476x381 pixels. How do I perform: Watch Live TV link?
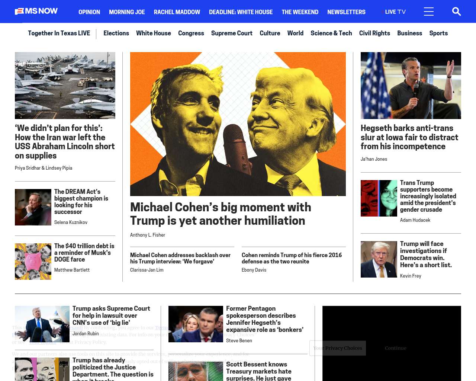(x=394, y=12)
